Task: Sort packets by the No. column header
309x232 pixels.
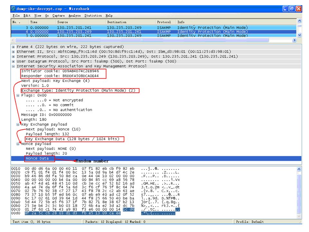Action: pos(20,22)
